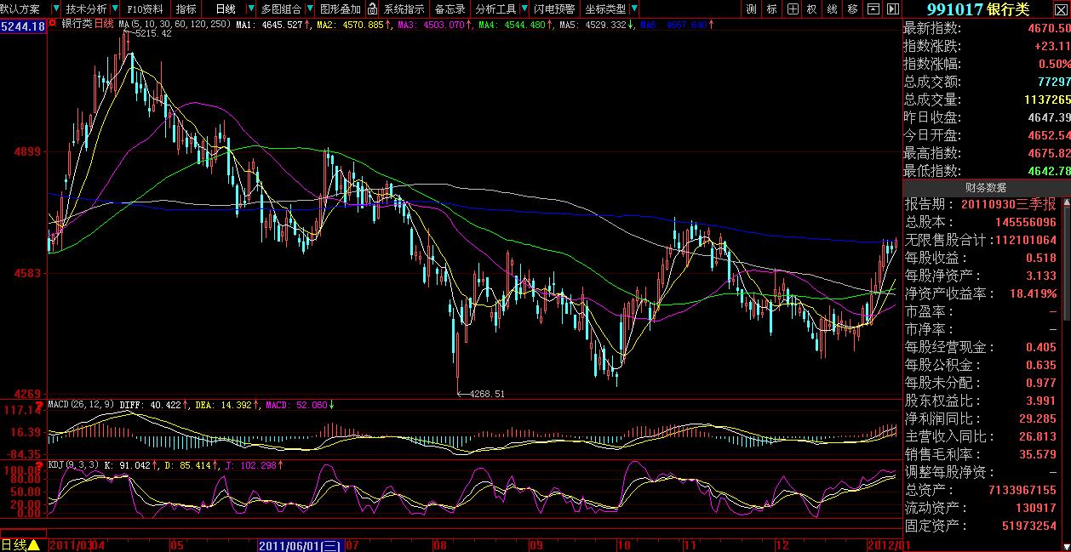
Task: Click 图形叠加 chart overlay button
Action: pyautogui.click(x=341, y=9)
